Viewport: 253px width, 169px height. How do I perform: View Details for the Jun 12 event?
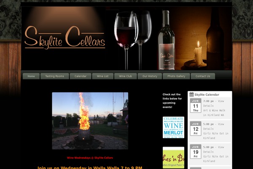click(x=213, y=126)
